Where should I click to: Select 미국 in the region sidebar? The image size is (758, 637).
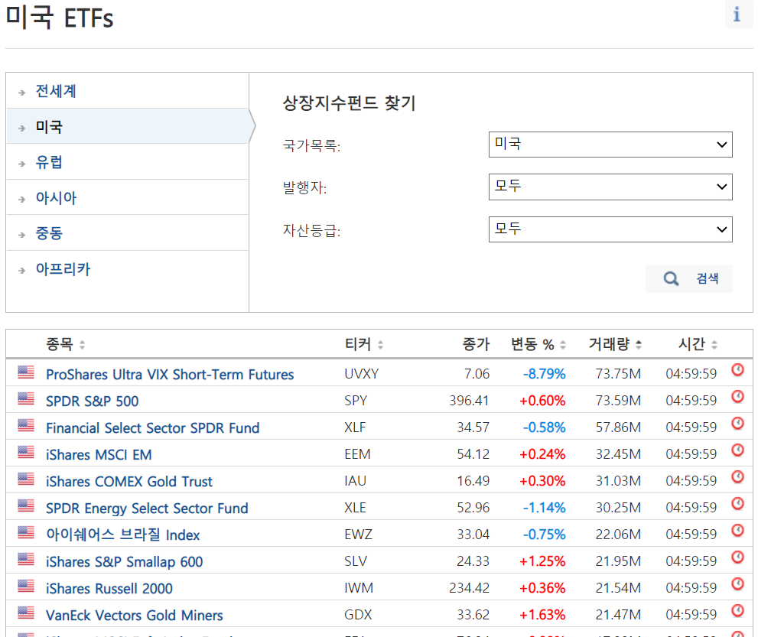[49, 127]
